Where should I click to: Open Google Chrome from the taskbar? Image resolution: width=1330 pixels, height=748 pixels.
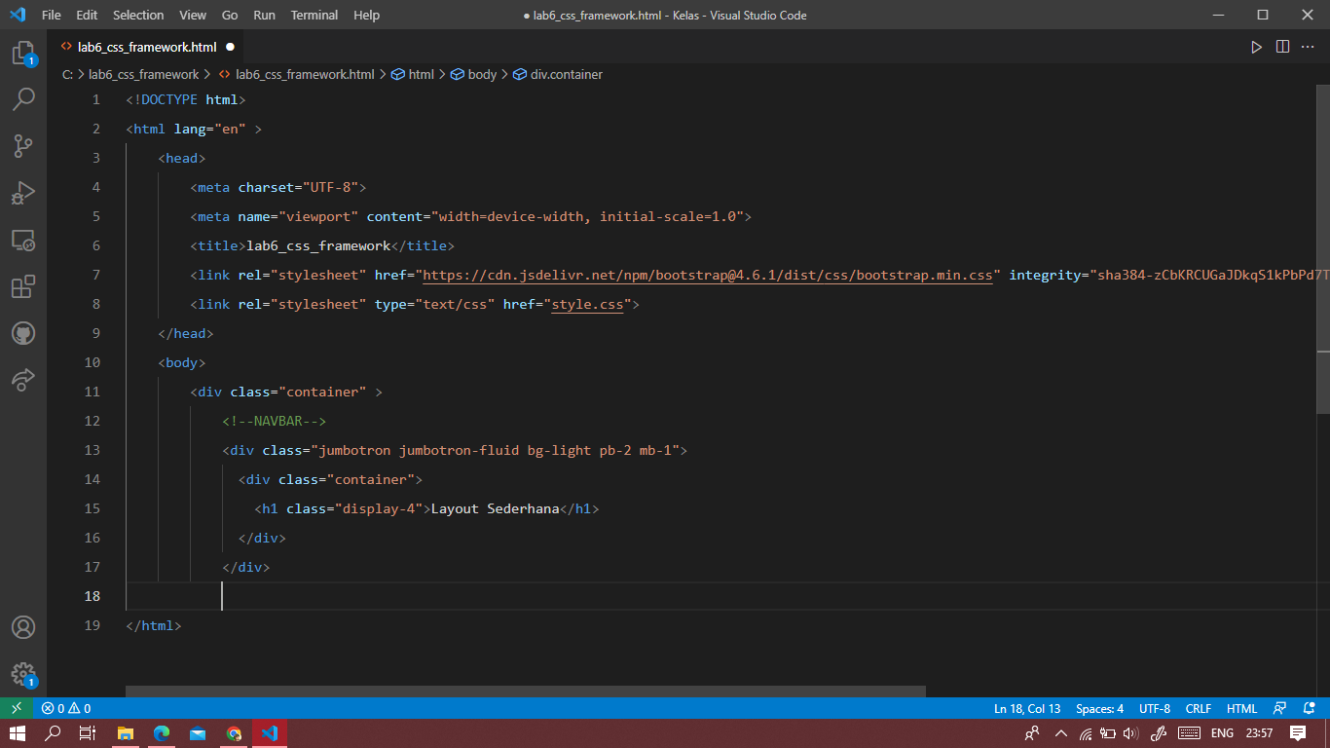[x=234, y=733]
